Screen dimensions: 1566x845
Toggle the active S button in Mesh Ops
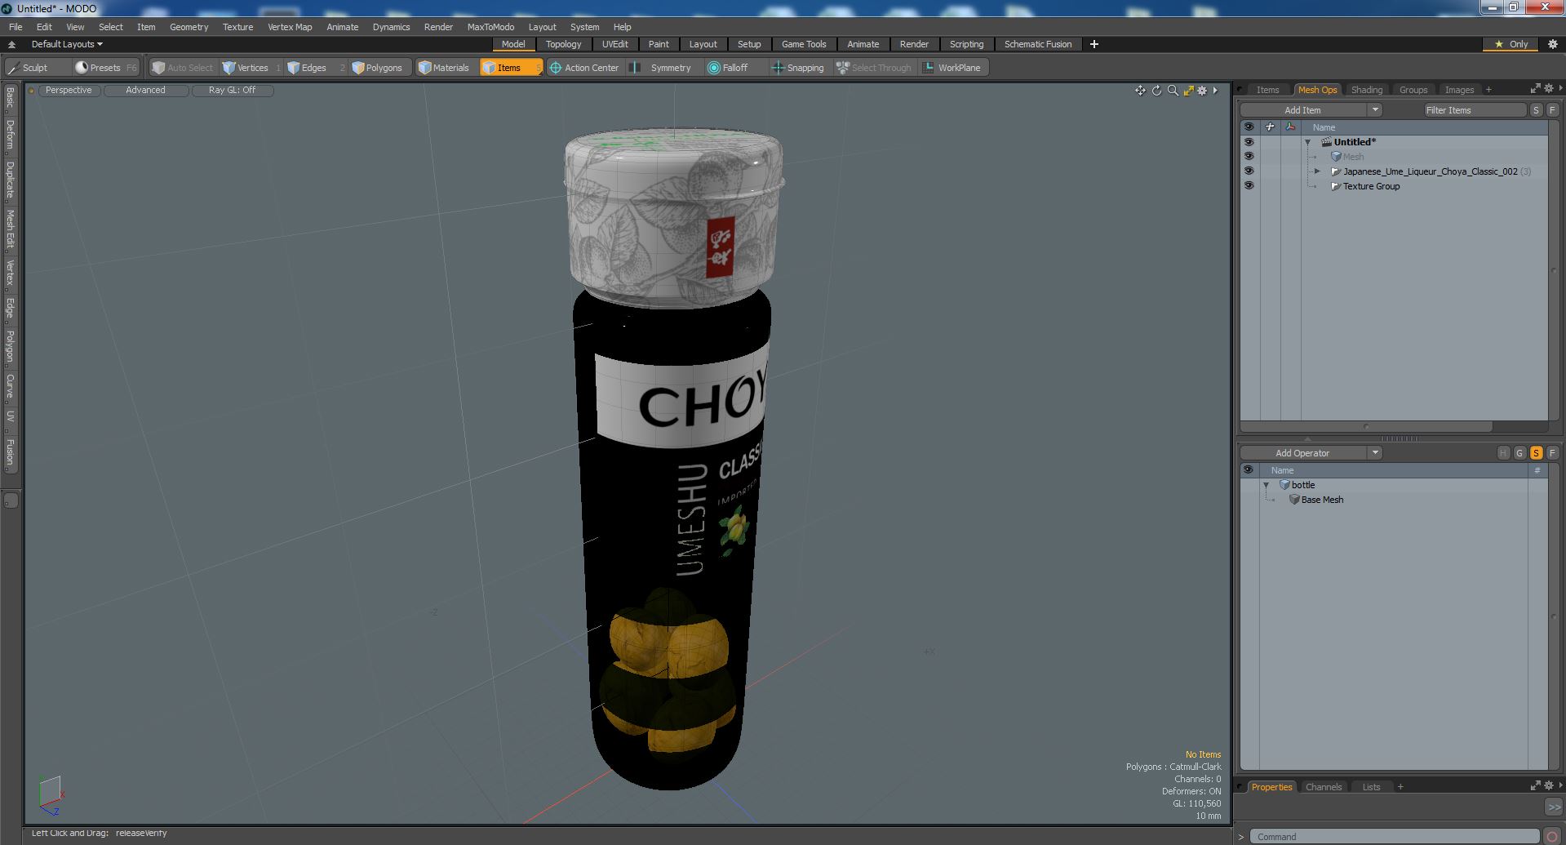coord(1536,453)
